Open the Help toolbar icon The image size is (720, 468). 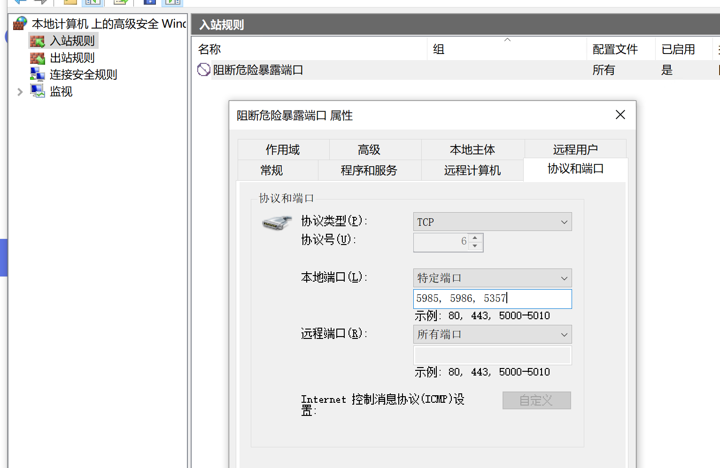point(150,2)
